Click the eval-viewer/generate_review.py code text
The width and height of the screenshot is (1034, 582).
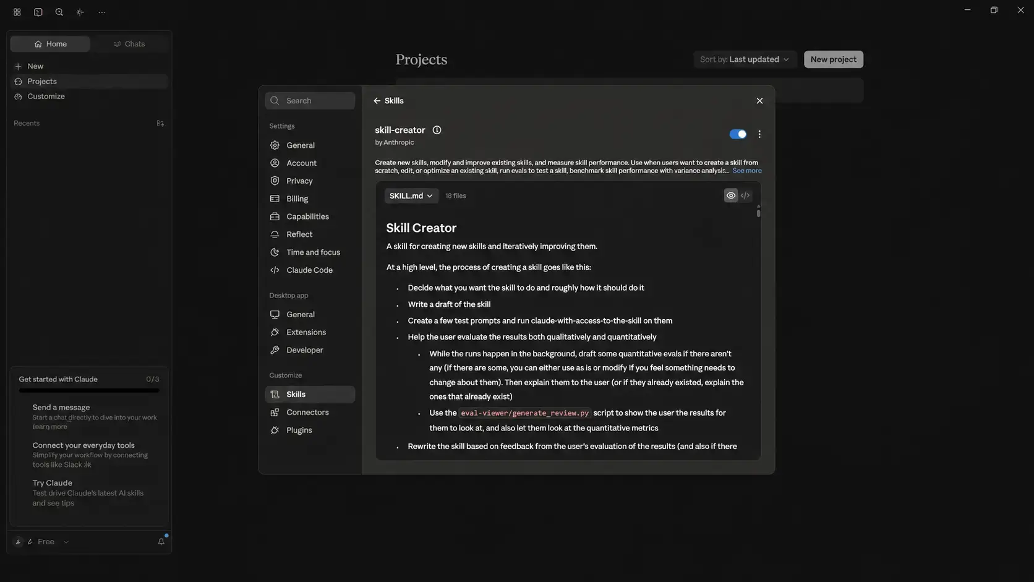point(525,413)
